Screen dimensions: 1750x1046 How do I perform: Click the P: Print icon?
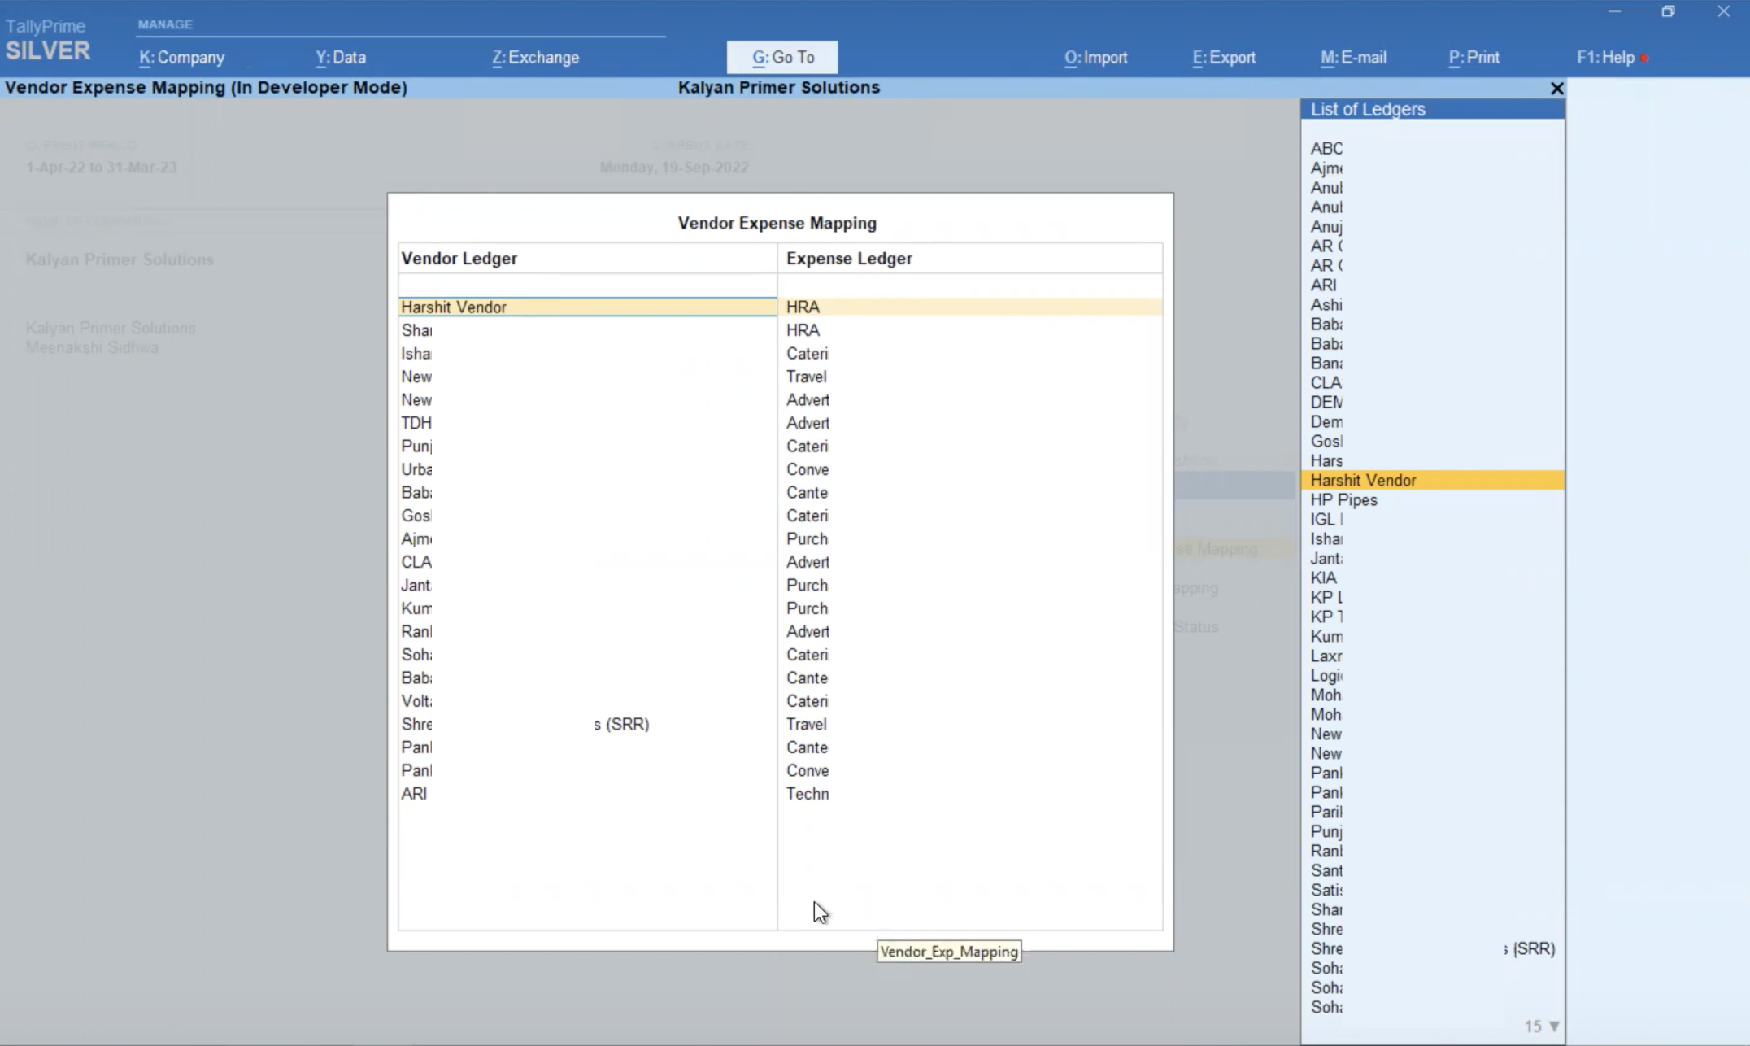point(1475,57)
